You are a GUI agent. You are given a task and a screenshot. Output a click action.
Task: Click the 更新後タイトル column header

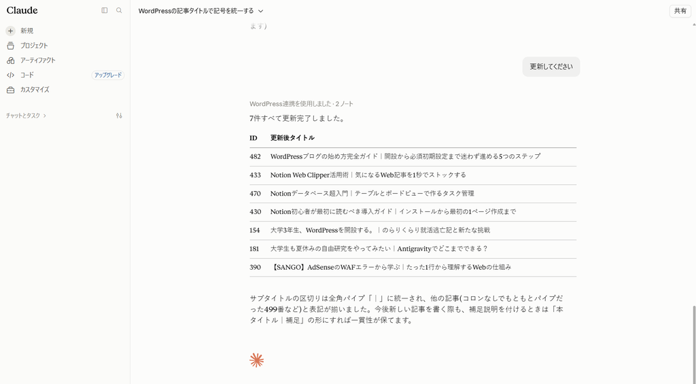tap(292, 138)
